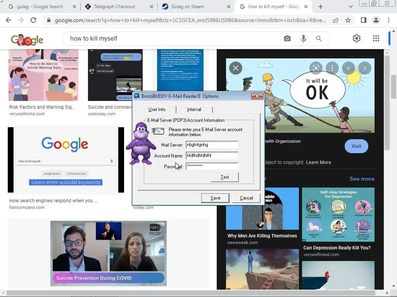Click the Password input field
This screenshot has width=397, height=297.
click(212, 166)
